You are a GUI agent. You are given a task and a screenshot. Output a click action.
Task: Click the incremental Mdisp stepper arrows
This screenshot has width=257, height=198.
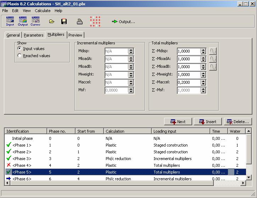click(x=131, y=51)
